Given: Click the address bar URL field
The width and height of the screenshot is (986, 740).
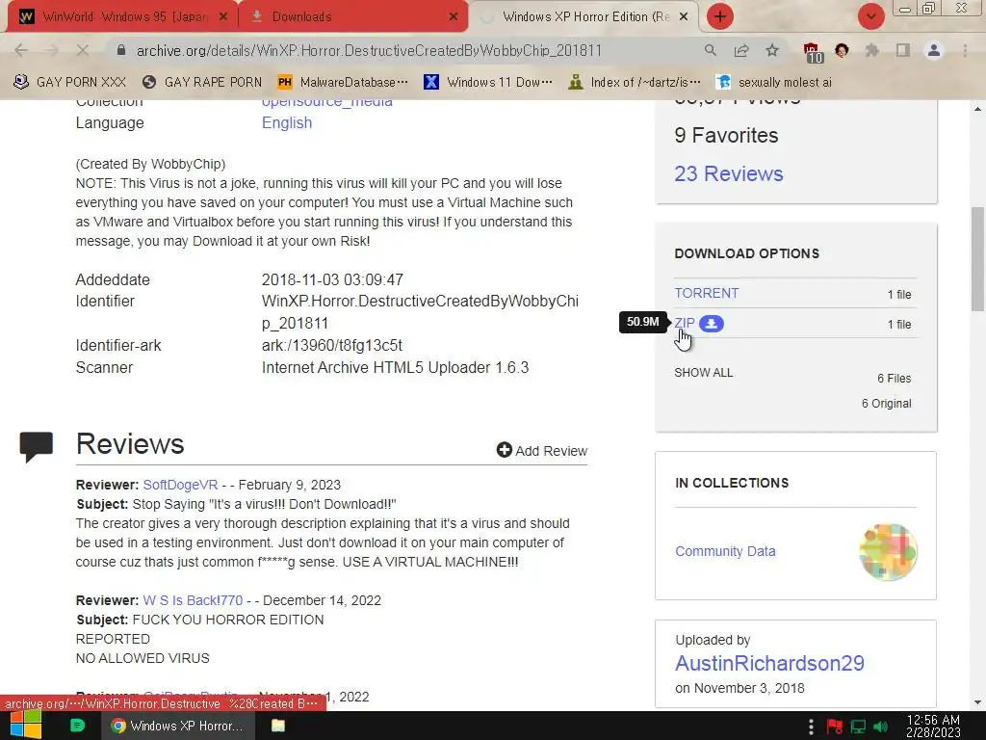Looking at the screenshot, I should pyautogui.click(x=369, y=50).
